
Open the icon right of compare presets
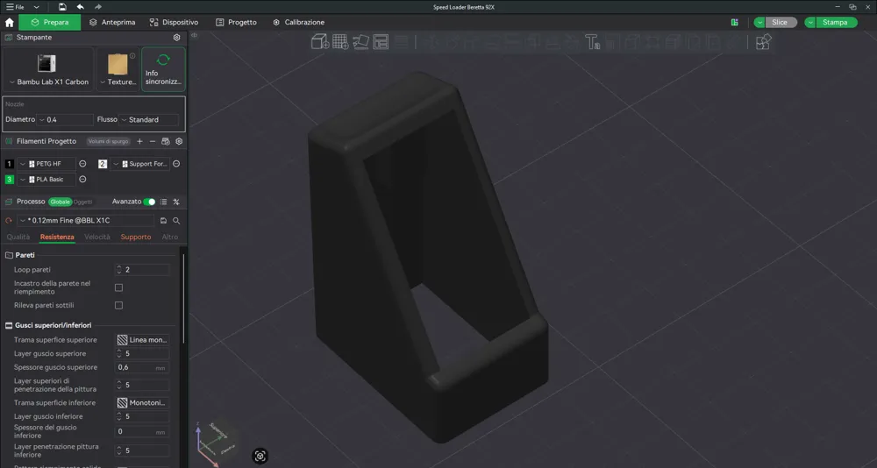pos(176,202)
